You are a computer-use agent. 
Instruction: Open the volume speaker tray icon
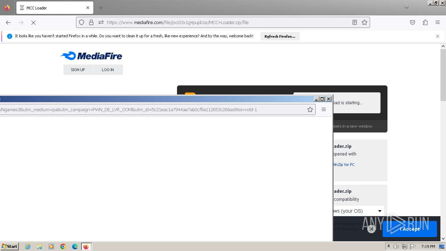[396, 246]
